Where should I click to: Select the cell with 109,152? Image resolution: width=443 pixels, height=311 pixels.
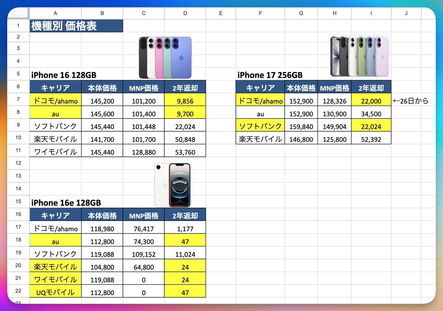point(144,253)
